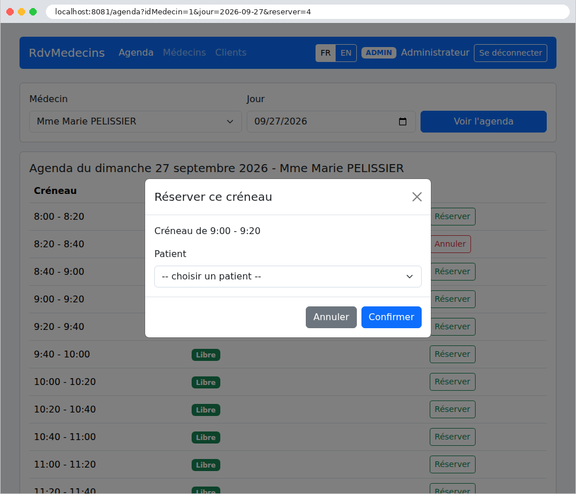Screen dimensions: 576x494
Task: Expand the Médecin dropdown
Action: (135, 122)
